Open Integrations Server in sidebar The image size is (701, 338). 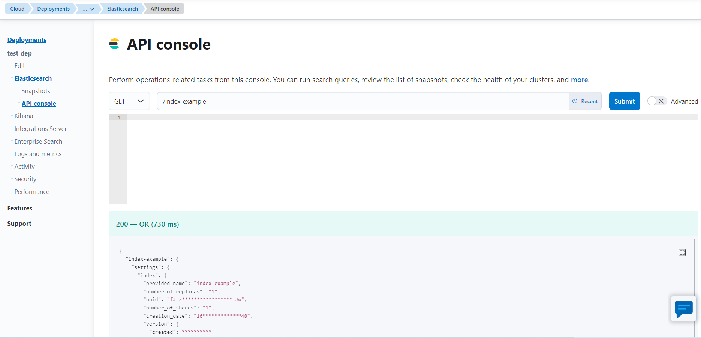coord(40,129)
